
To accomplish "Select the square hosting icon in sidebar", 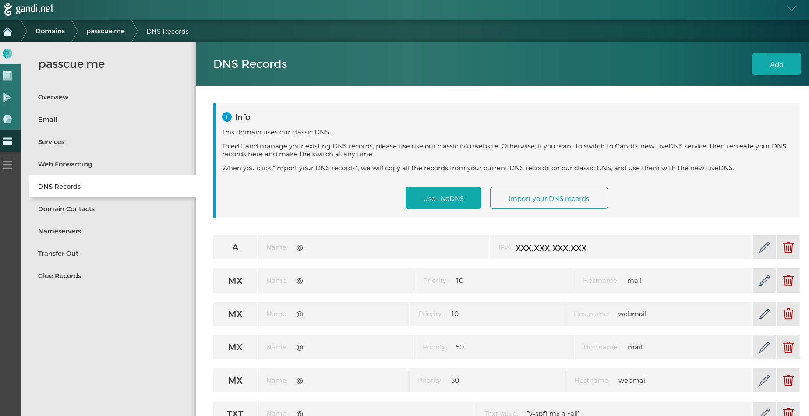I will coord(7,75).
